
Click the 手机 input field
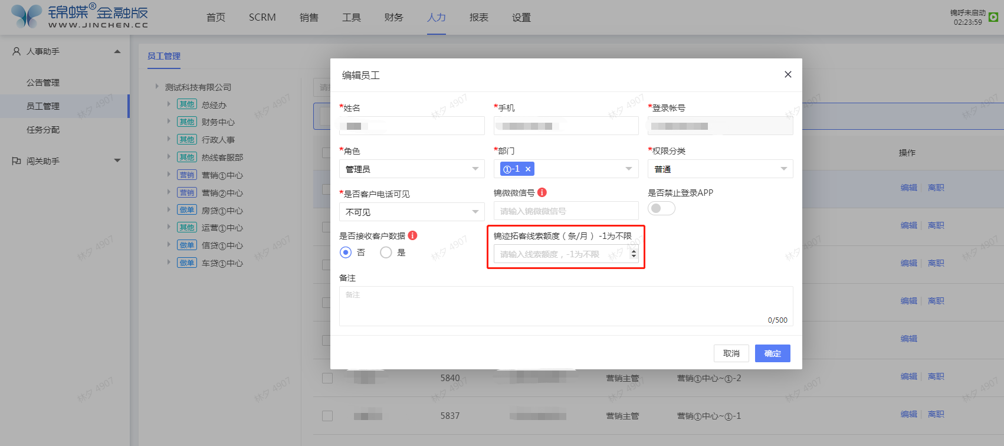(x=566, y=126)
